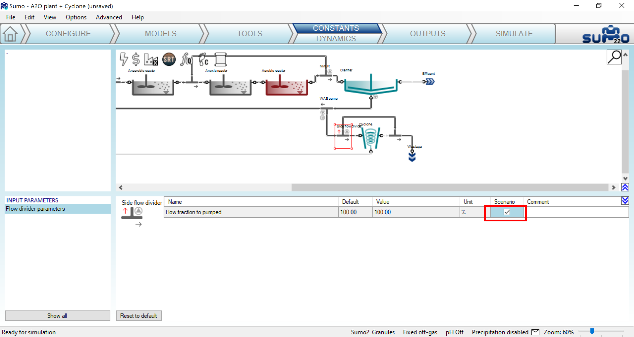Open the Edit menu

point(29,17)
